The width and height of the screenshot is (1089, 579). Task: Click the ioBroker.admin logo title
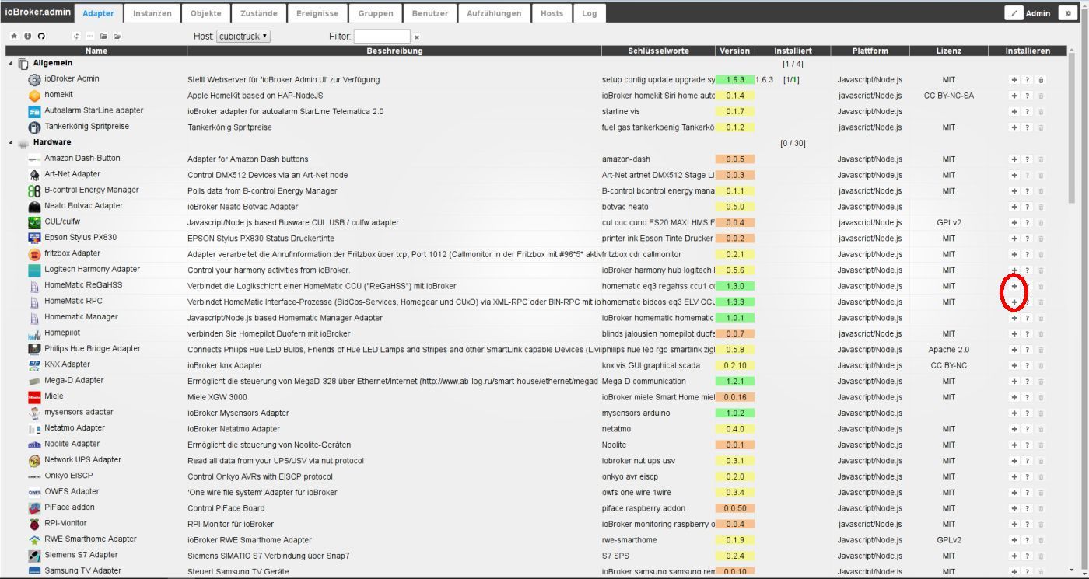click(x=37, y=12)
